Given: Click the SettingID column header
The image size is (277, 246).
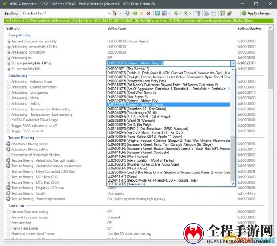Looking at the screenshot, I should (13, 29).
